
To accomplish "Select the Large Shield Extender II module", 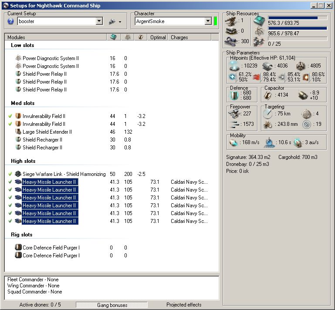I will point(47,132).
